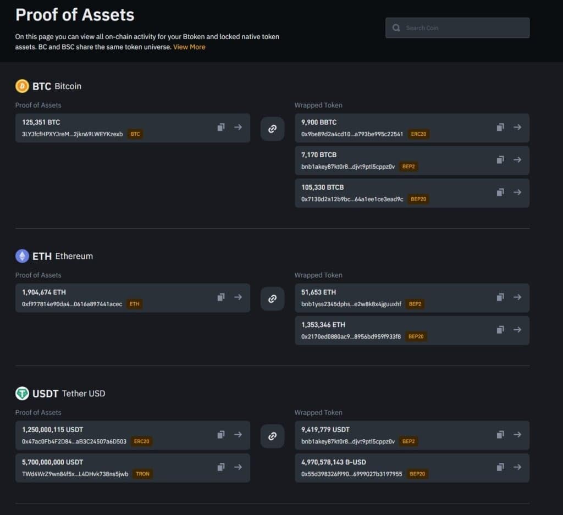Click the bnb1yss2345dphs...e2w8k8x4jguuxhf address
563x515 pixels.
click(x=351, y=304)
